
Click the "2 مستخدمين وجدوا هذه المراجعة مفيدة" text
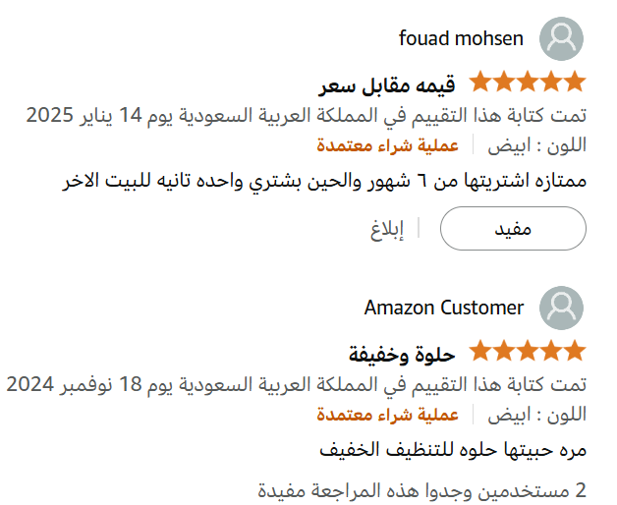tap(422, 488)
